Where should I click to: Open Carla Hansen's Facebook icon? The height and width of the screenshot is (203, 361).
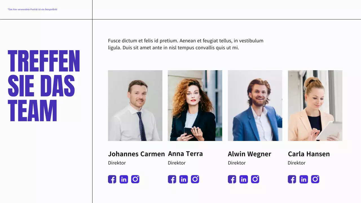292,179
